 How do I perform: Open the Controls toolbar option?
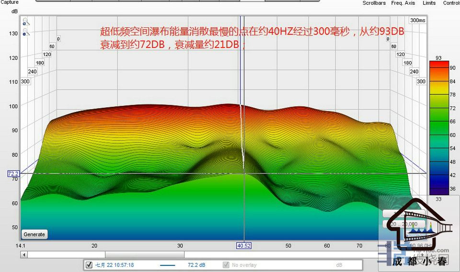tap(451, 3)
